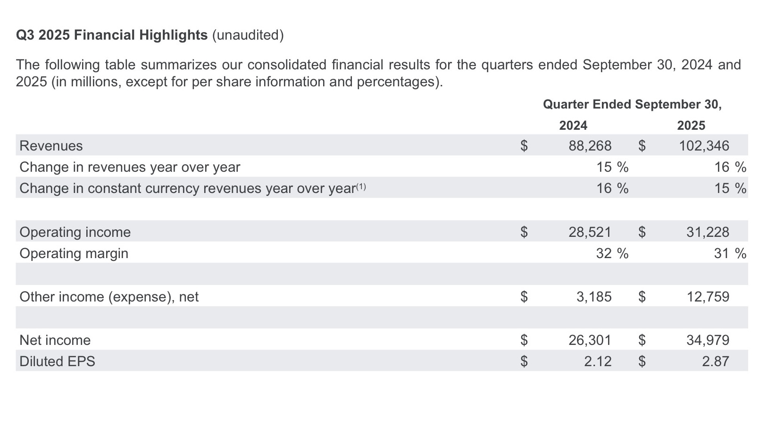
Task: Click the Q3 2025 Financial Highlights heading
Action: click(x=112, y=35)
